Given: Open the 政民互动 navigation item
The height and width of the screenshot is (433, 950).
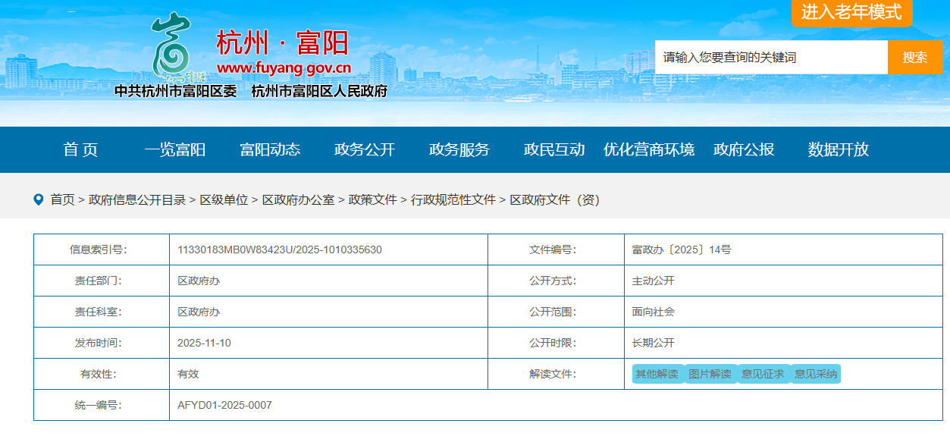Looking at the screenshot, I should 554,149.
